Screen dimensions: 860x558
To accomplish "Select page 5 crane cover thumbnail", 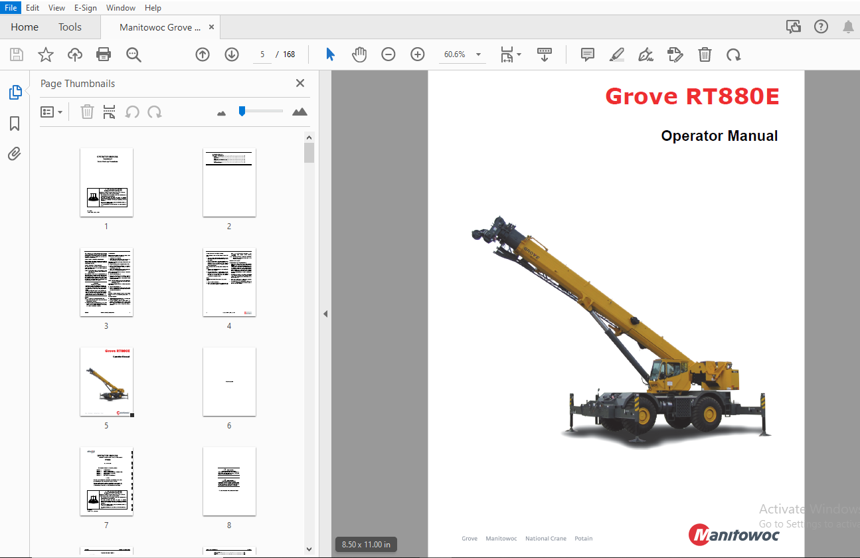I will [x=106, y=381].
